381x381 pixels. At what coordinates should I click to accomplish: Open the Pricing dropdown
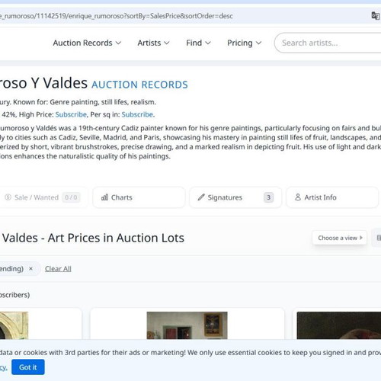[244, 43]
